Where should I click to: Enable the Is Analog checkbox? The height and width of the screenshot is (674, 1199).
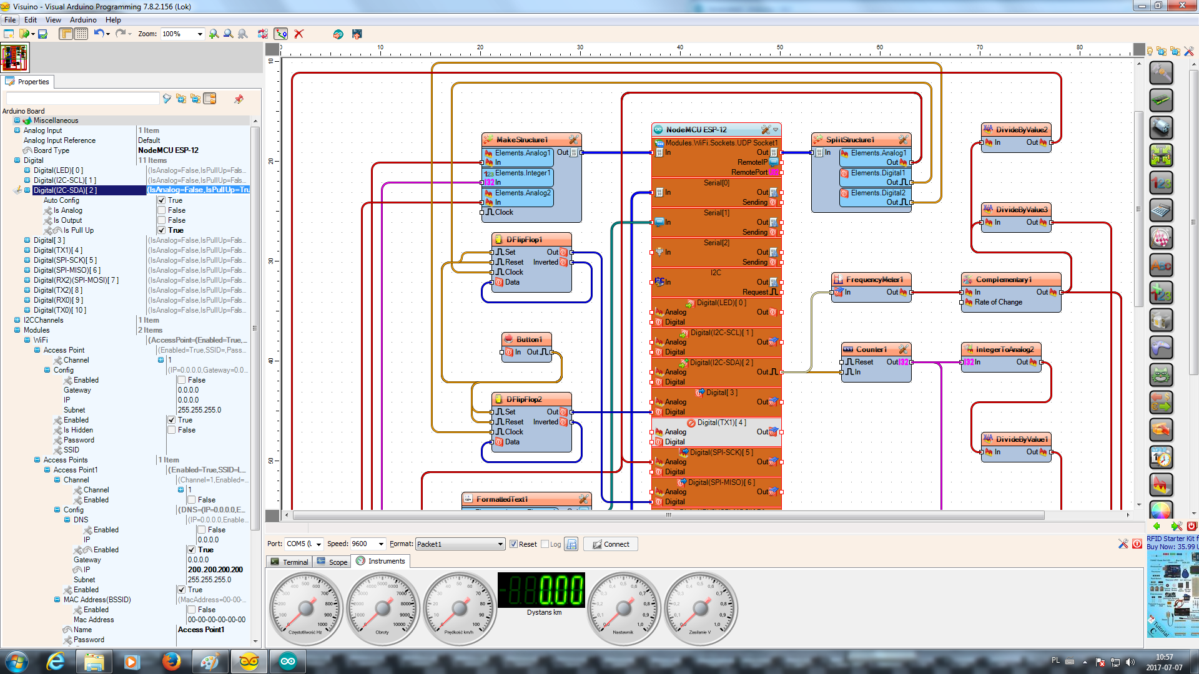(x=161, y=210)
